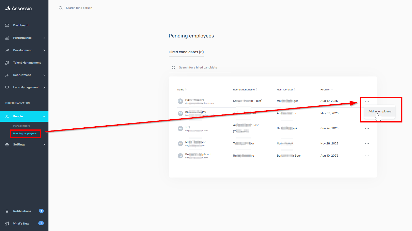The width and height of the screenshot is (412, 231).
Task: Sort table by Name column
Action: 182,90
